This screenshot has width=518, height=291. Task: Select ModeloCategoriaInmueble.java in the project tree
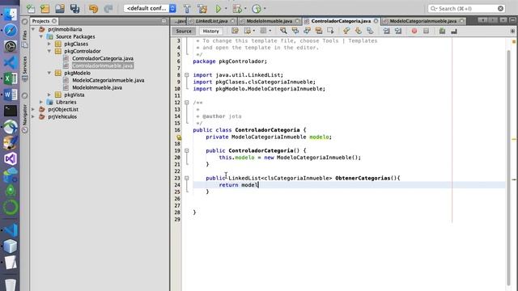point(108,80)
